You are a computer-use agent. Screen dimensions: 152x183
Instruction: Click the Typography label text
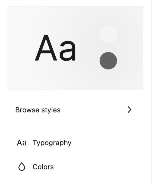(x=52, y=143)
